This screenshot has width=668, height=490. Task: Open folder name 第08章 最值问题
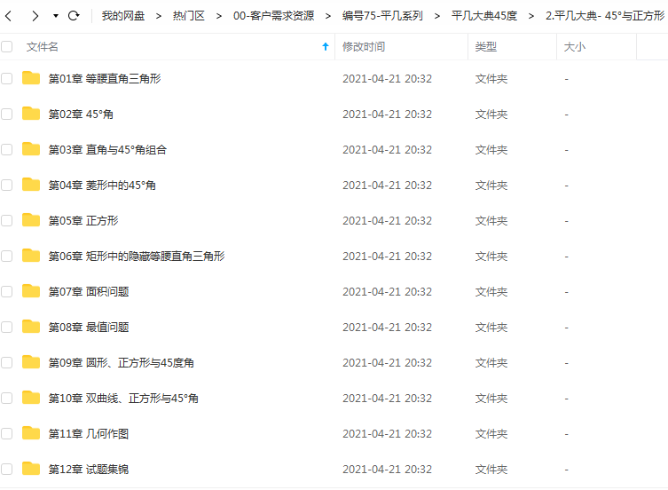point(89,327)
